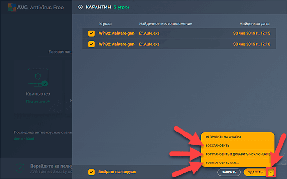Click the Найденная дата column header
287x179 pixels.
tap(255, 24)
